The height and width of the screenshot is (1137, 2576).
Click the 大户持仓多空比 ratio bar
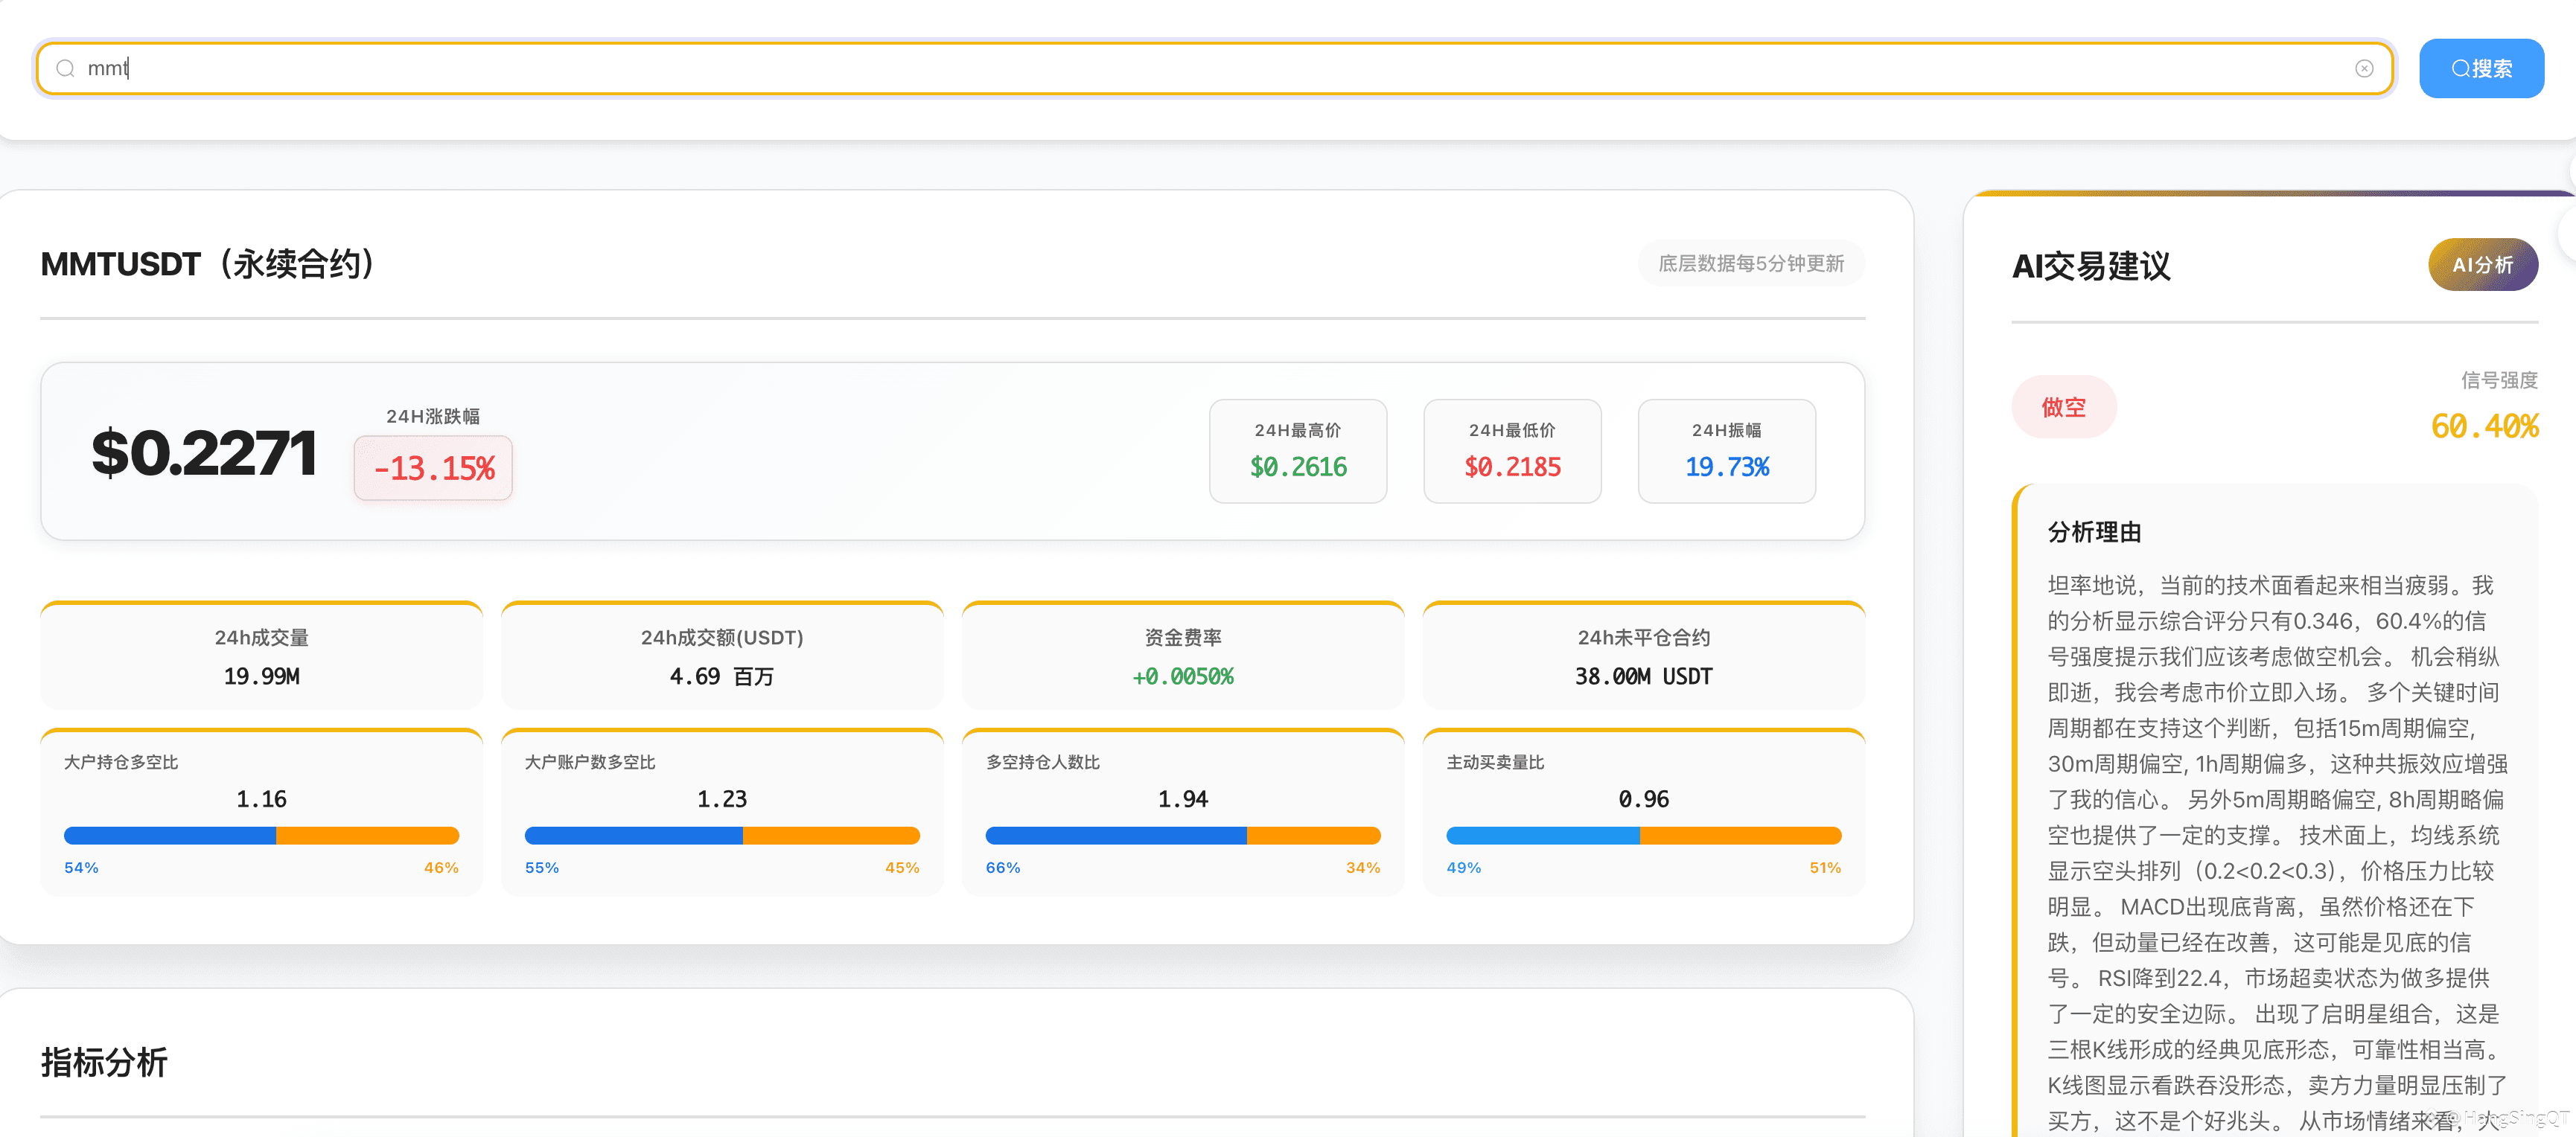[261, 836]
